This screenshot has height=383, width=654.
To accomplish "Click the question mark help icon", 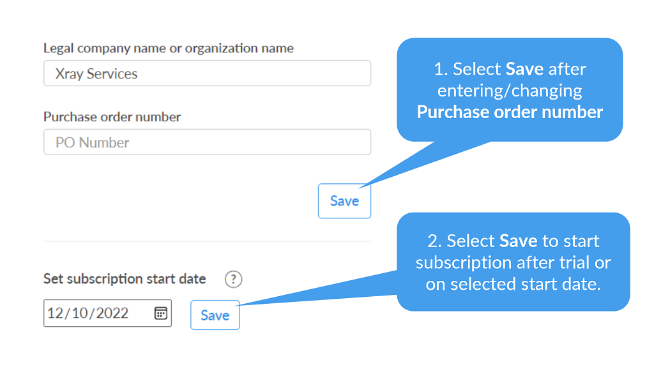I will click(234, 279).
